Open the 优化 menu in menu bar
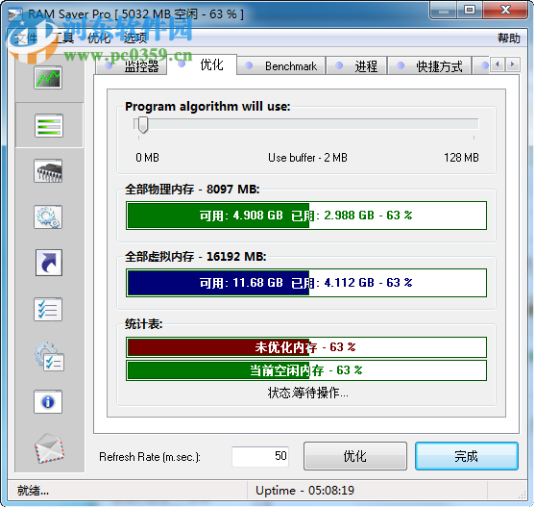 coord(99,38)
